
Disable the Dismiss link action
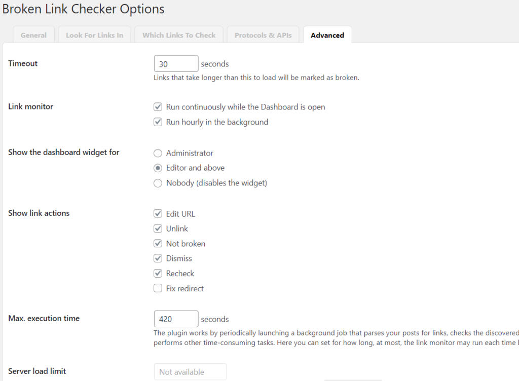[158, 258]
